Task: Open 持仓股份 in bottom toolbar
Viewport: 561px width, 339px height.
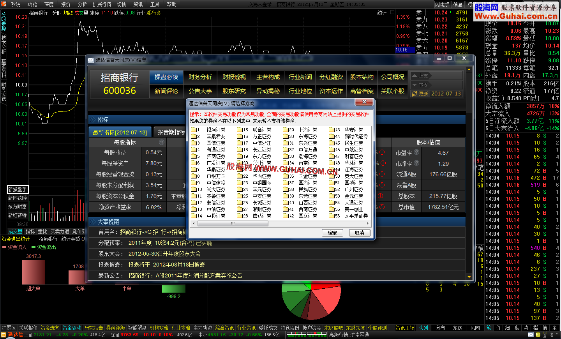Action: tap(290, 328)
